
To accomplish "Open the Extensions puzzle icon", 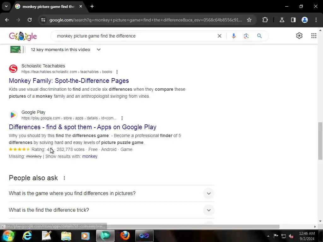I will pyautogui.click(x=265, y=20).
